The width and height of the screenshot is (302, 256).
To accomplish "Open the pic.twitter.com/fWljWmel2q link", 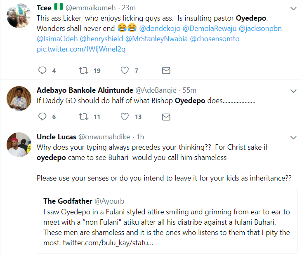I will tap(81, 49).
